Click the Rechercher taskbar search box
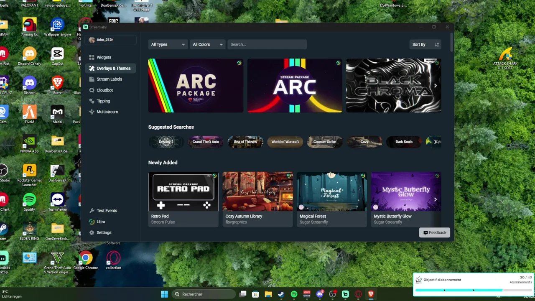 [x=203, y=294]
